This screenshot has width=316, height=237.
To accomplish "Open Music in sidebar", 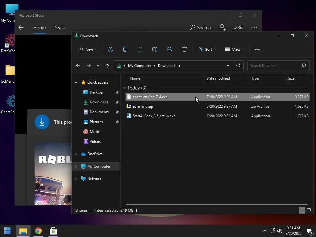I will [94, 131].
